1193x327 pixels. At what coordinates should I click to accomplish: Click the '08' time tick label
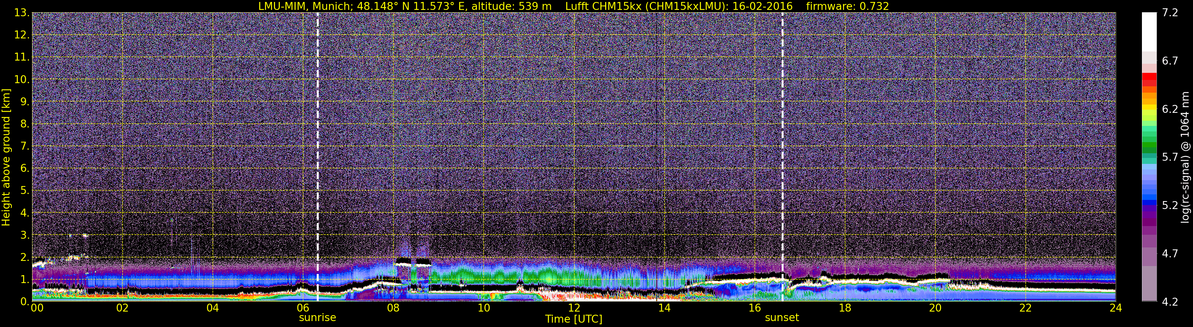pyautogui.click(x=393, y=308)
